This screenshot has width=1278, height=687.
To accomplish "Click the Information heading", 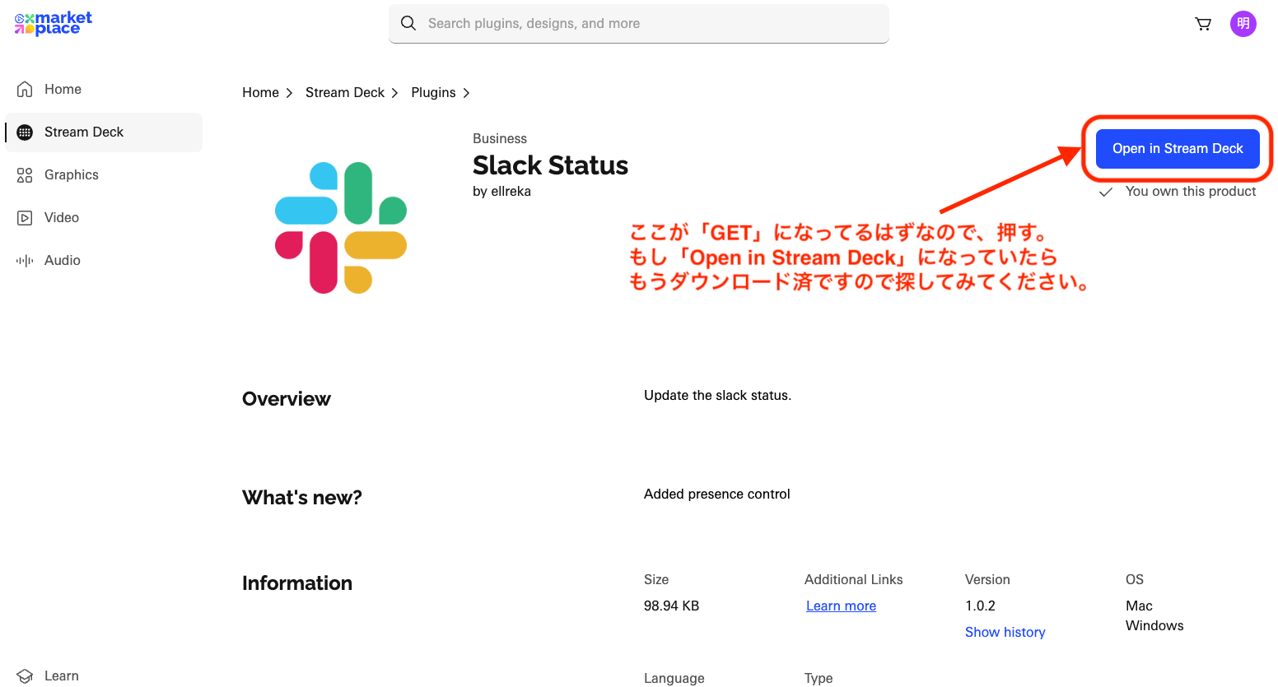I will 297,583.
